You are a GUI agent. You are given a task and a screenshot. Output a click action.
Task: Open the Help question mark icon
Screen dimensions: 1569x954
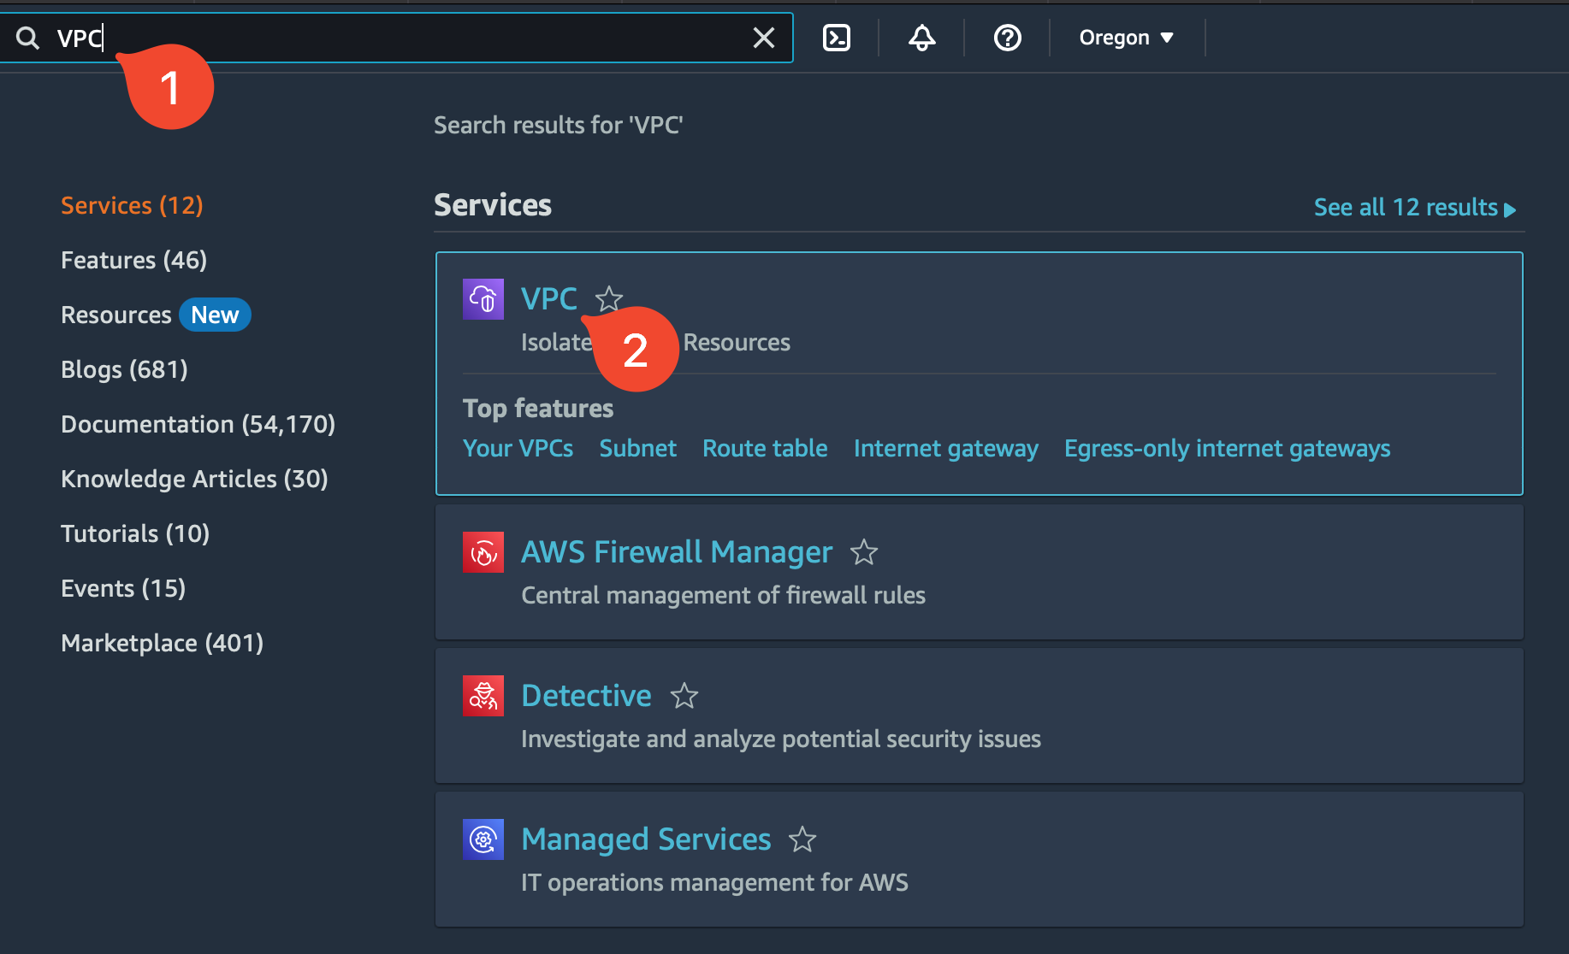pyautogui.click(x=1007, y=38)
